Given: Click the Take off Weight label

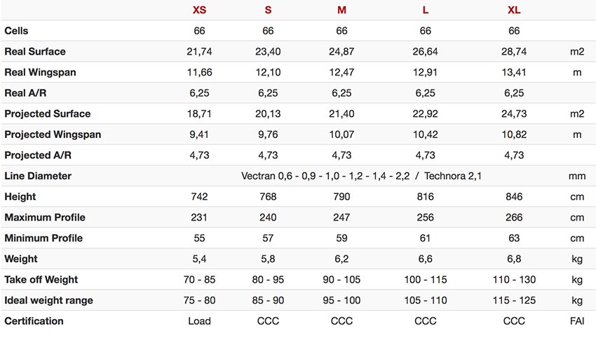Looking at the screenshot, I should pyautogui.click(x=41, y=280).
